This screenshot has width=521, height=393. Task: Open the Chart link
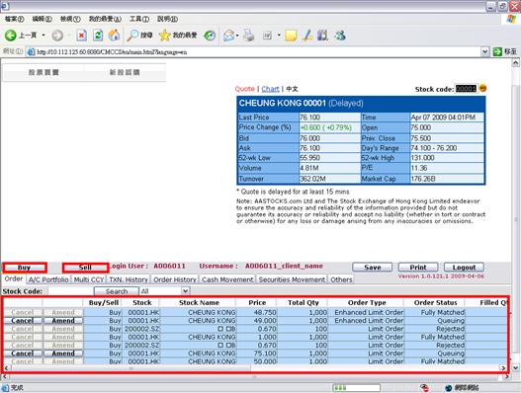point(270,89)
